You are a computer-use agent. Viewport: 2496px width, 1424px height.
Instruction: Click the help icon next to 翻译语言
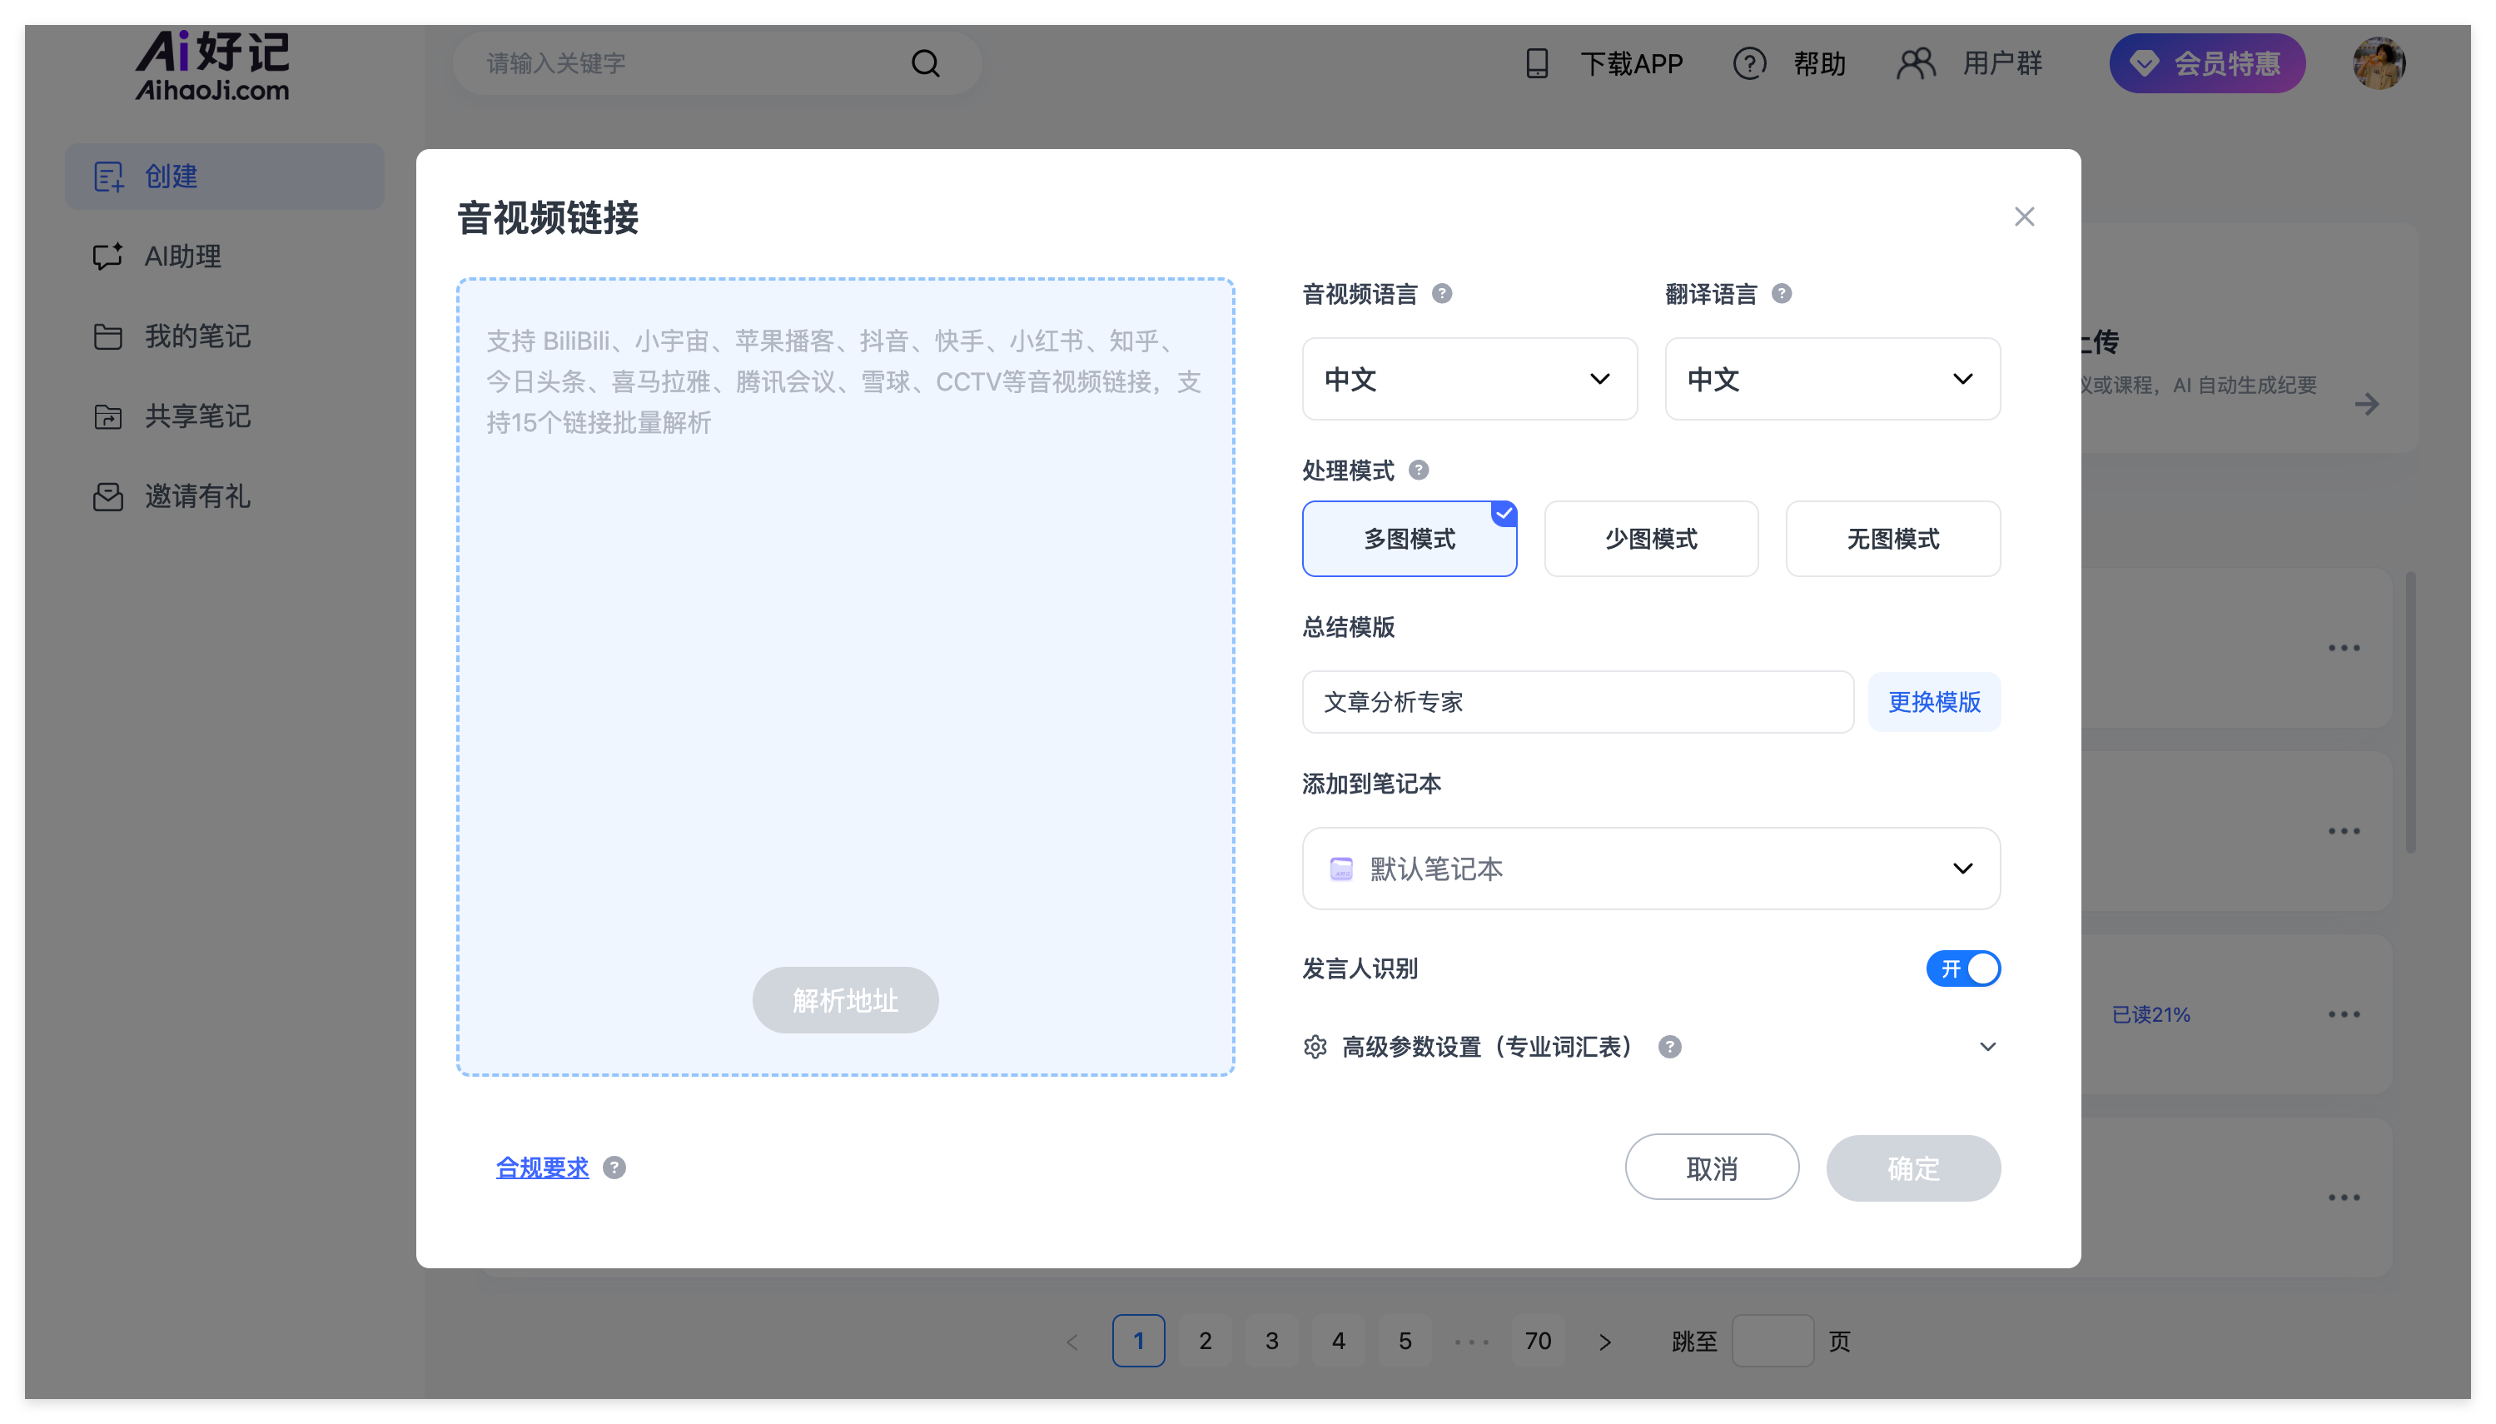point(1782,293)
